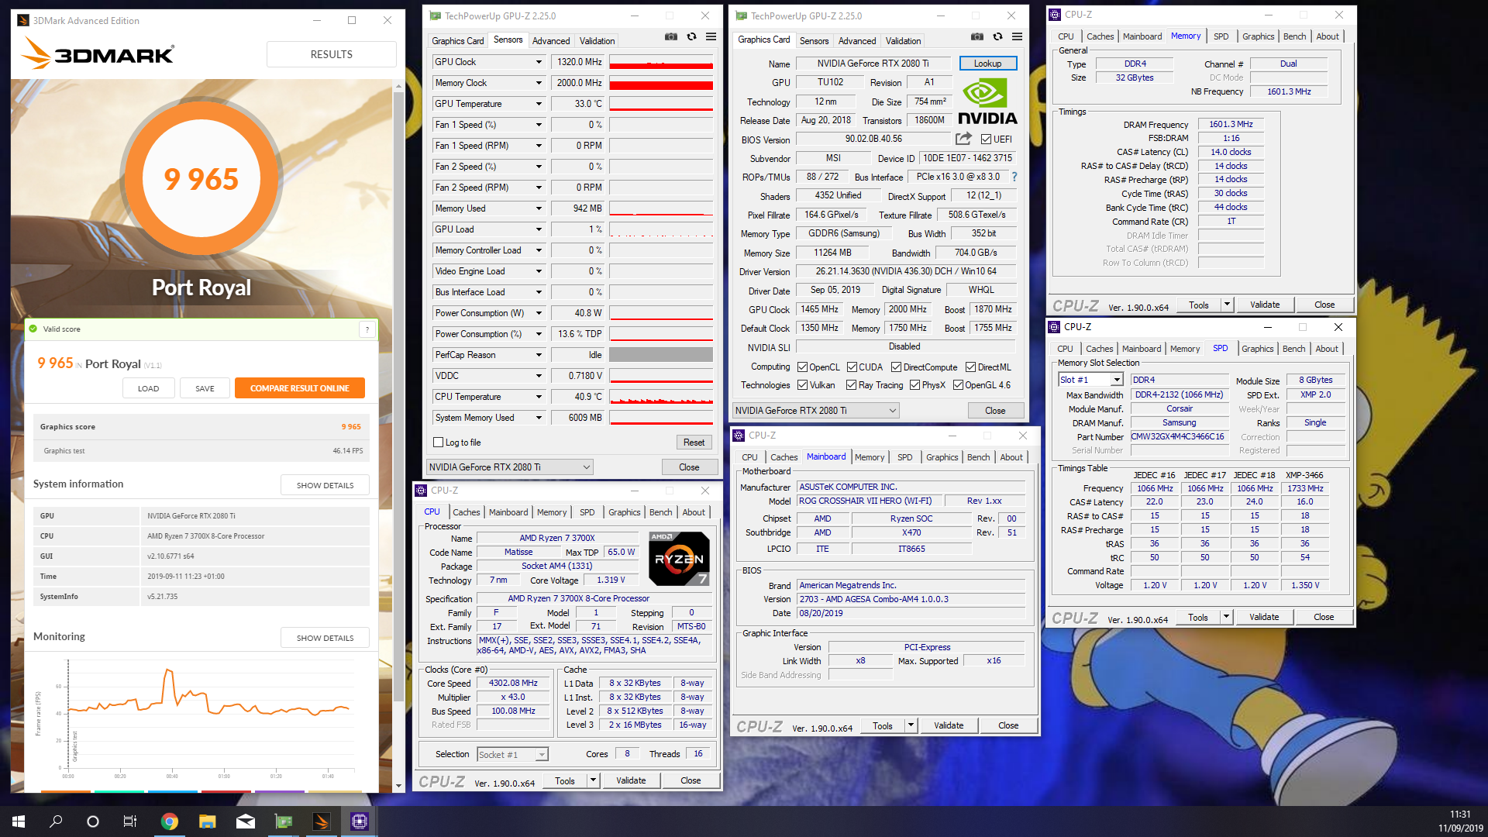Switch to CPU-Z taskbar icon
1488x837 pixels.
coord(360,821)
